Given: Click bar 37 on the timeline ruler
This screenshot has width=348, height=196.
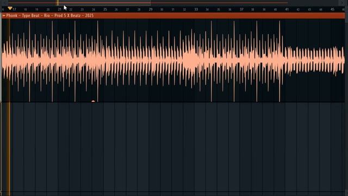Looking at the screenshot, I should pos(241,9).
